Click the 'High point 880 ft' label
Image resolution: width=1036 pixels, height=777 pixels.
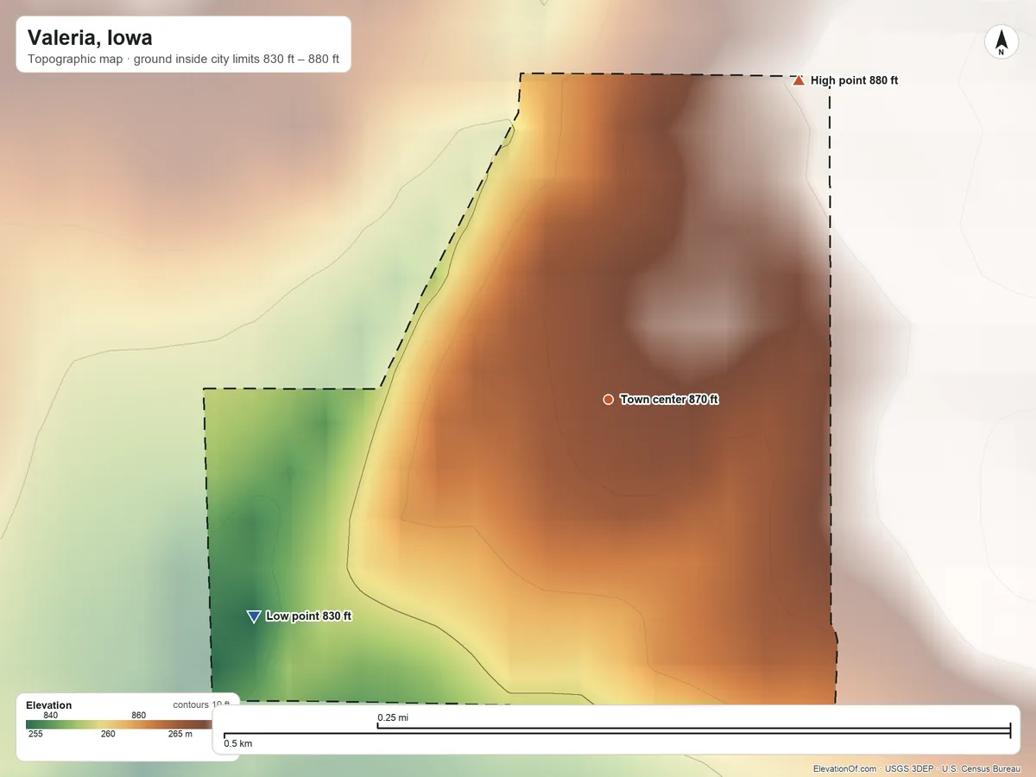[x=855, y=80]
